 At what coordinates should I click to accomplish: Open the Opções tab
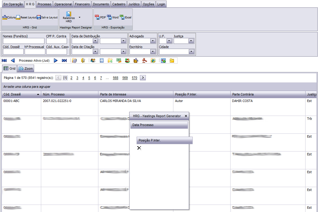click(148, 4)
